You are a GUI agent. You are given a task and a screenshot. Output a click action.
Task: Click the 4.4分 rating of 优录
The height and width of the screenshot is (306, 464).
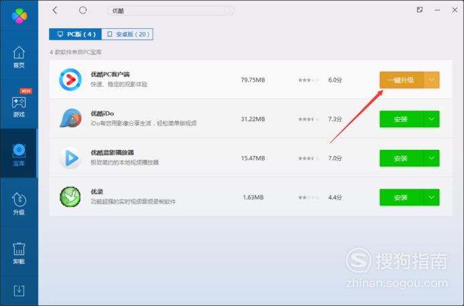pyautogui.click(x=335, y=198)
